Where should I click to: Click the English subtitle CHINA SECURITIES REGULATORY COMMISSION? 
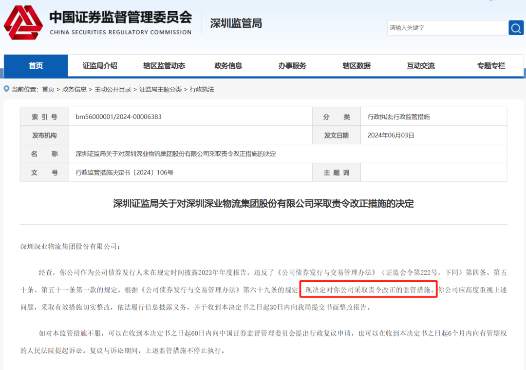tap(121, 32)
